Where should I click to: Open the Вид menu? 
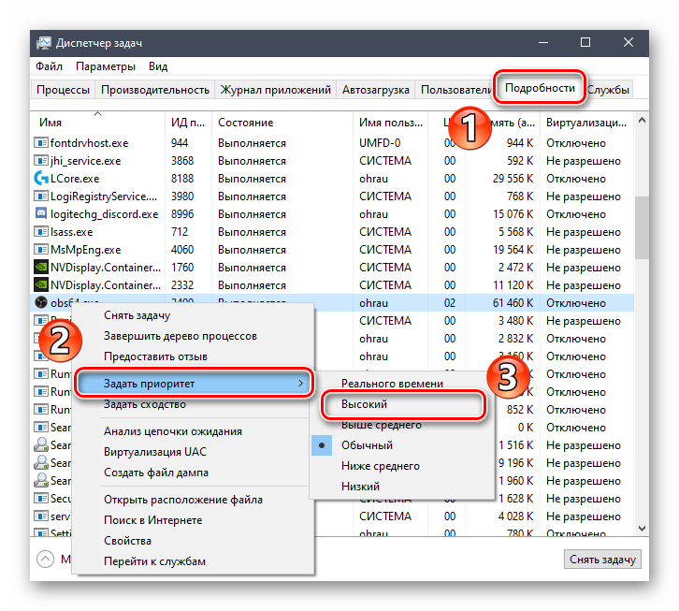coord(158,66)
